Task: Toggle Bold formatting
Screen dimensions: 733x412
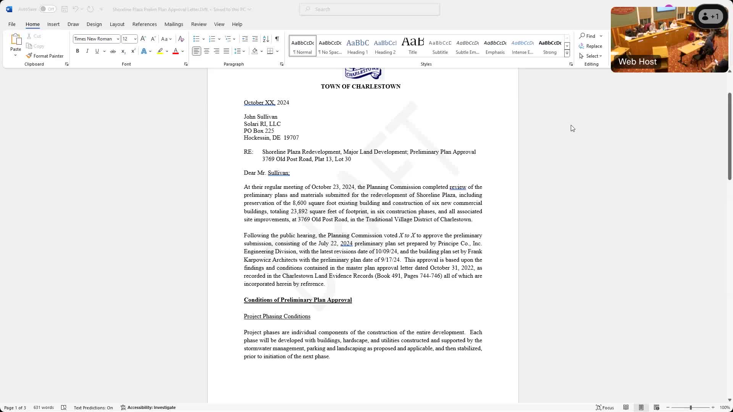Action: tap(77, 51)
